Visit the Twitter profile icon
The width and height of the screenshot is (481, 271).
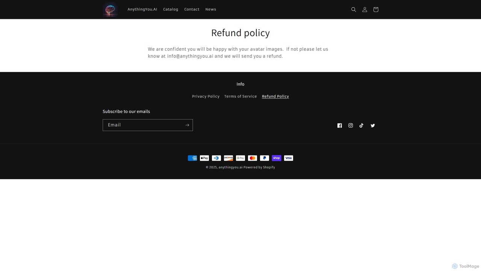click(373, 126)
